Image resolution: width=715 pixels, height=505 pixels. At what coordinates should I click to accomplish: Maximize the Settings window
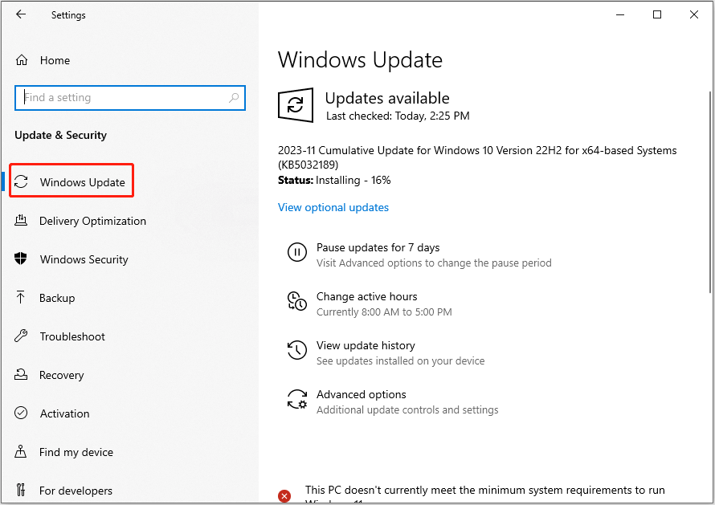point(656,14)
